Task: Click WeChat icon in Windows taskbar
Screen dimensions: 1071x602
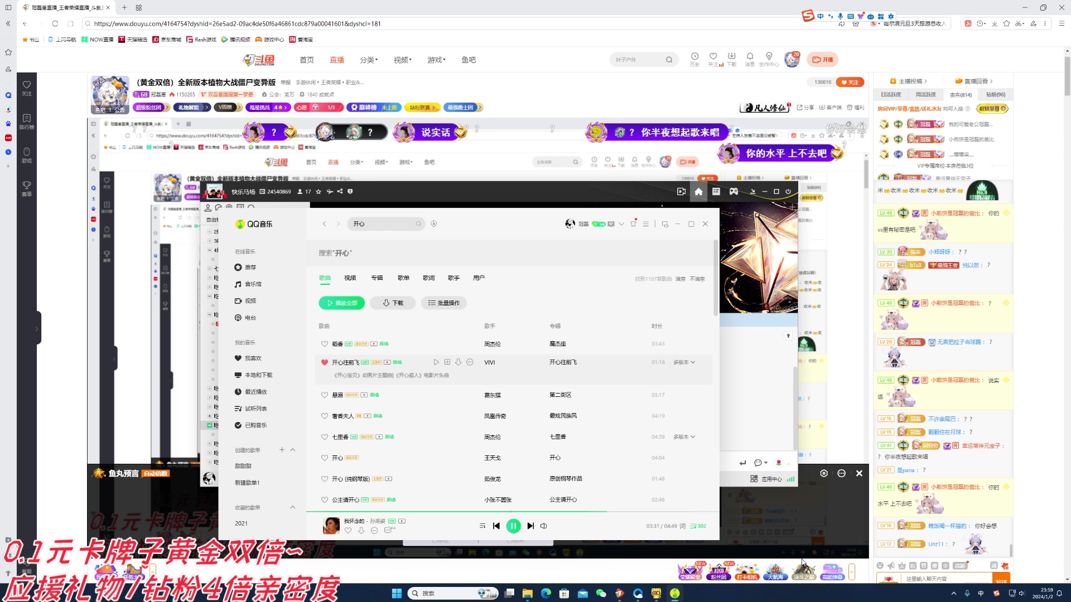Action: coord(601,593)
